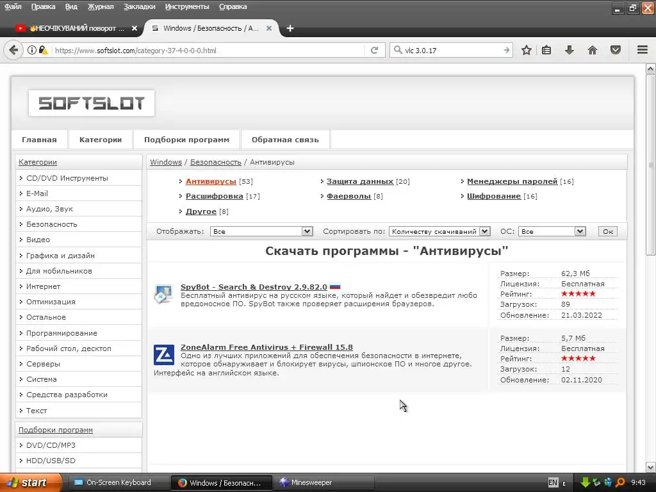Show bookmarks list icon
The image size is (656, 492).
(546, 50)
